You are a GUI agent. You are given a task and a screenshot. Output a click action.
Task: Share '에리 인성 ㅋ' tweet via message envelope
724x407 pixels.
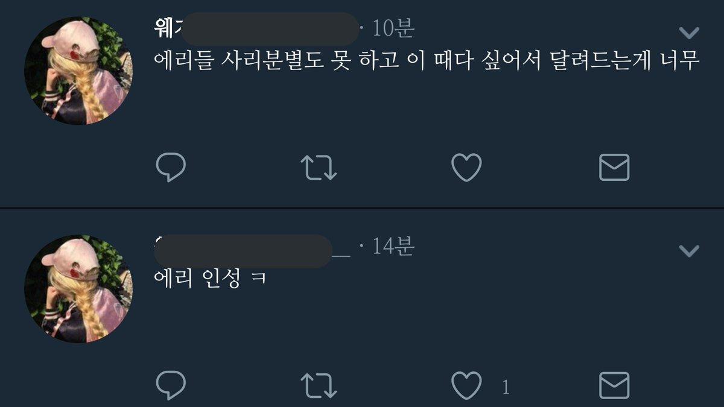click(614, 385)
